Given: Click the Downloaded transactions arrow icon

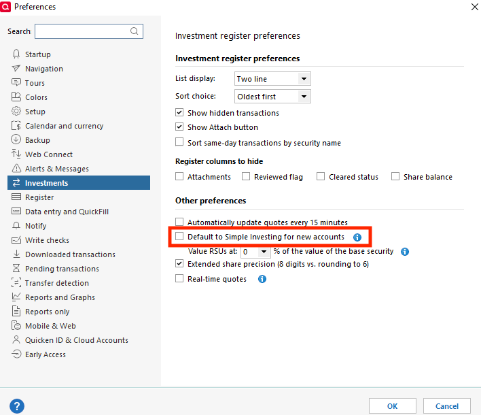Looking at the screenshot, I should 16,254.
